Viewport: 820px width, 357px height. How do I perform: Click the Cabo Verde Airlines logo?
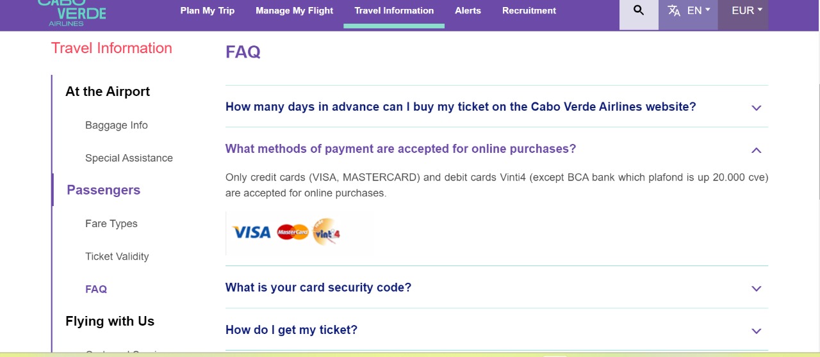(x=72, y=13)
